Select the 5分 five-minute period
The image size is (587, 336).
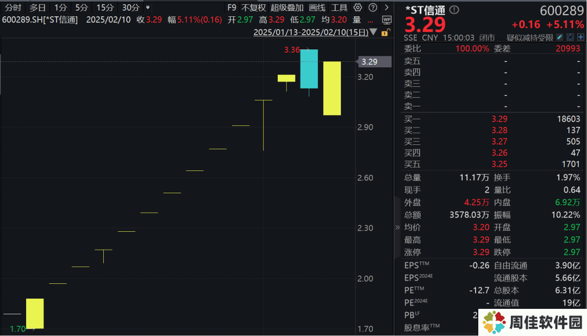(x=82, y=8)
